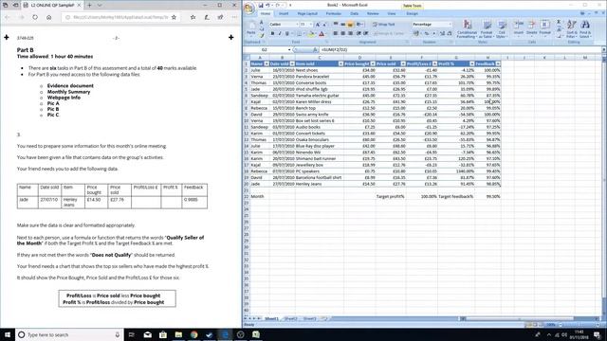The height and width of the screenshot is (341, 607).
Task: Open the Price sold column filter dropdown
Action: coord(403,63)
